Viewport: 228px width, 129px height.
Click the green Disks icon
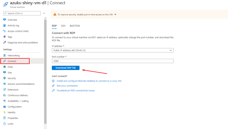click(x=5, y=67)
